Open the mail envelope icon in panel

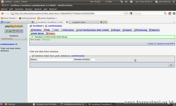click(131, 2)
